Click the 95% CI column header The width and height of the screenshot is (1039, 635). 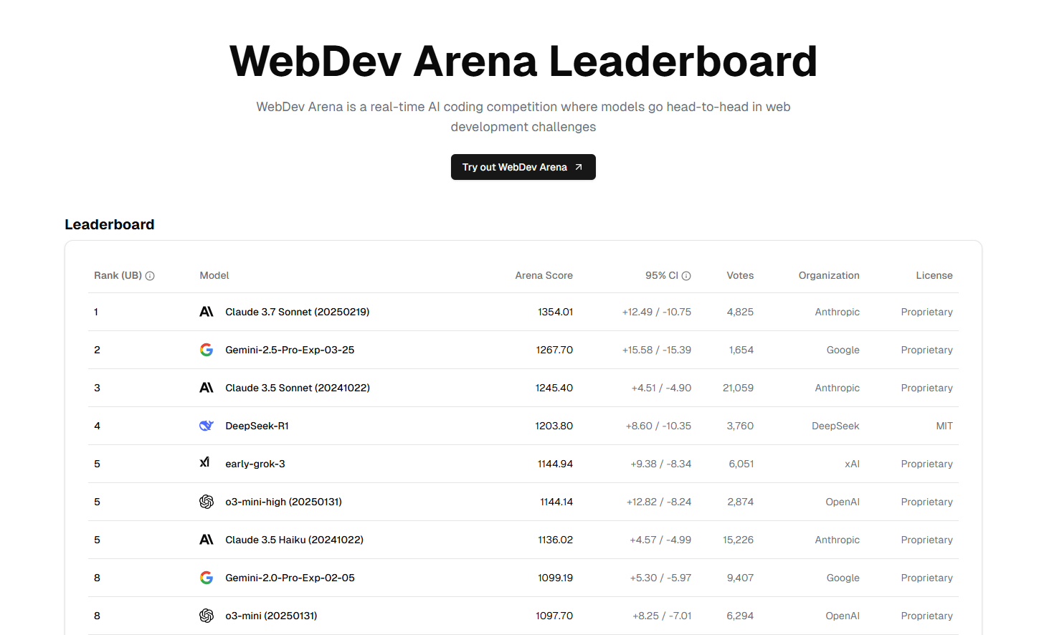(x=661, y=275)
